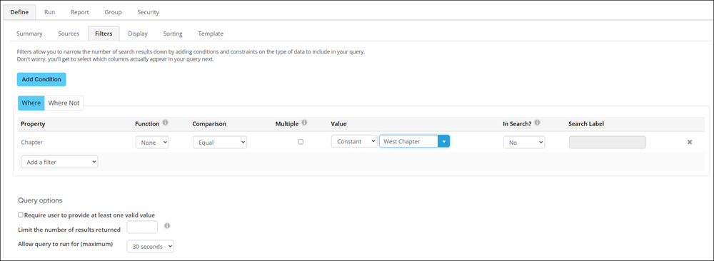Toggle the Multiple checkbox for Chapter
The width and height of the screenshot is (714, 261).
(x=301, y=142)
